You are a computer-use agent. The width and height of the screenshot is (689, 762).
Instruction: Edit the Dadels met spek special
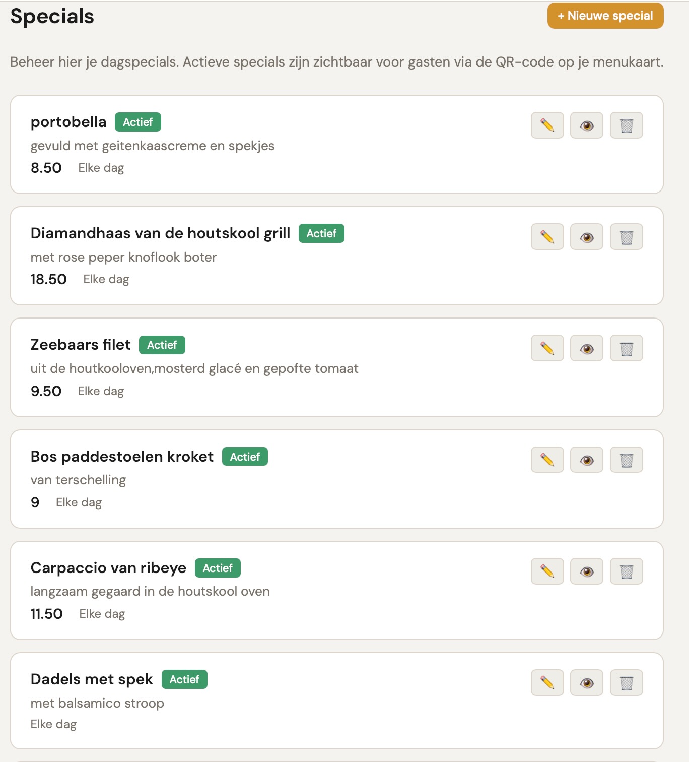pos(547,683)
